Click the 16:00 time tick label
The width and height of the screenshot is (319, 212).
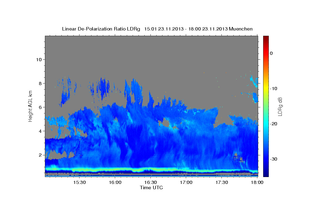115,183
